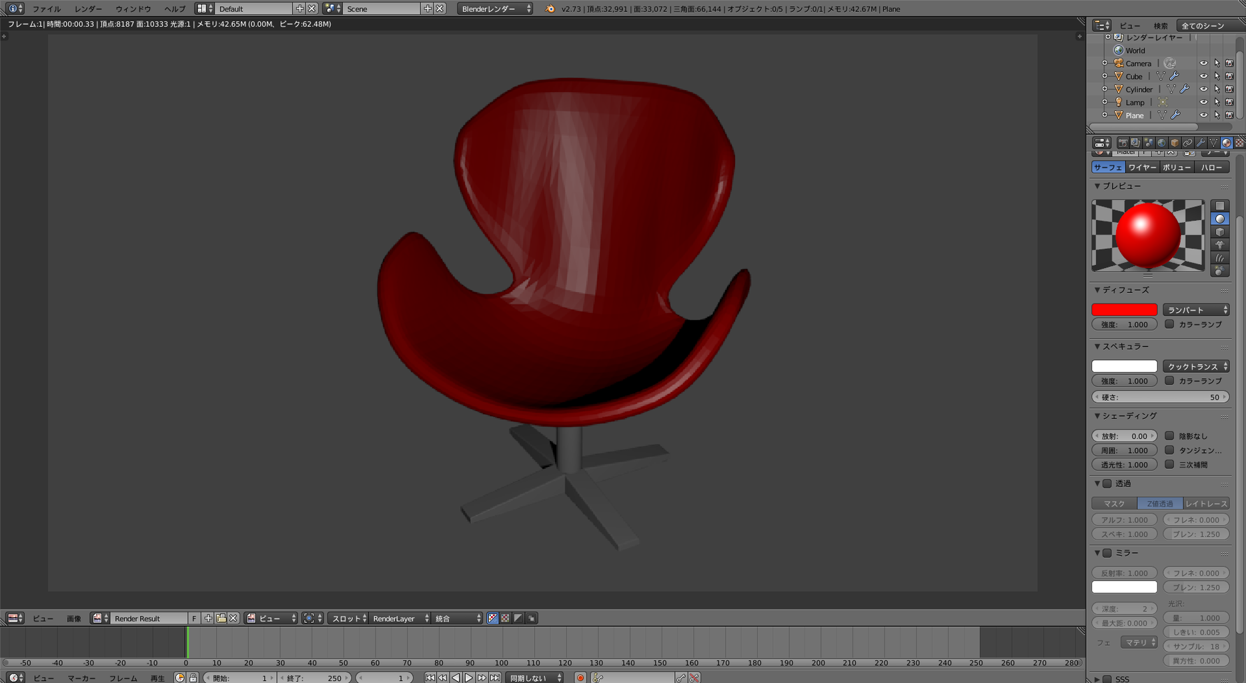
Task: Switch to the ハロー material type tab
Action: point(1212,167)
